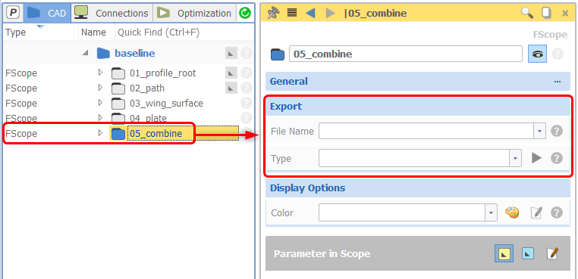
Task: Click the P project icon tab
Action: click(14, 14)
